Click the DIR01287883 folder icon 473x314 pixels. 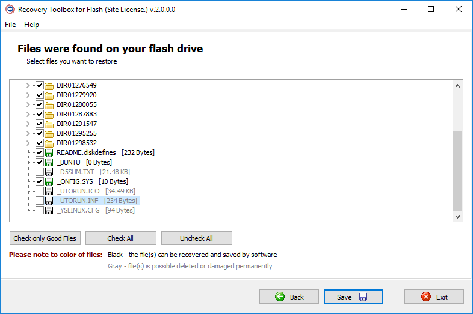click(49, 115)
